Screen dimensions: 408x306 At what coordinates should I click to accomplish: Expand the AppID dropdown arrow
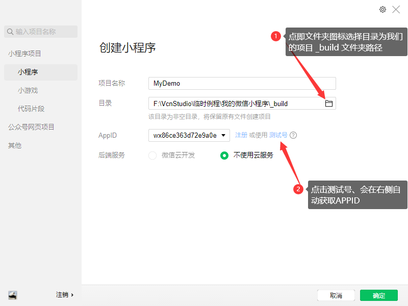pyautogui.click(x=223, y=135)
